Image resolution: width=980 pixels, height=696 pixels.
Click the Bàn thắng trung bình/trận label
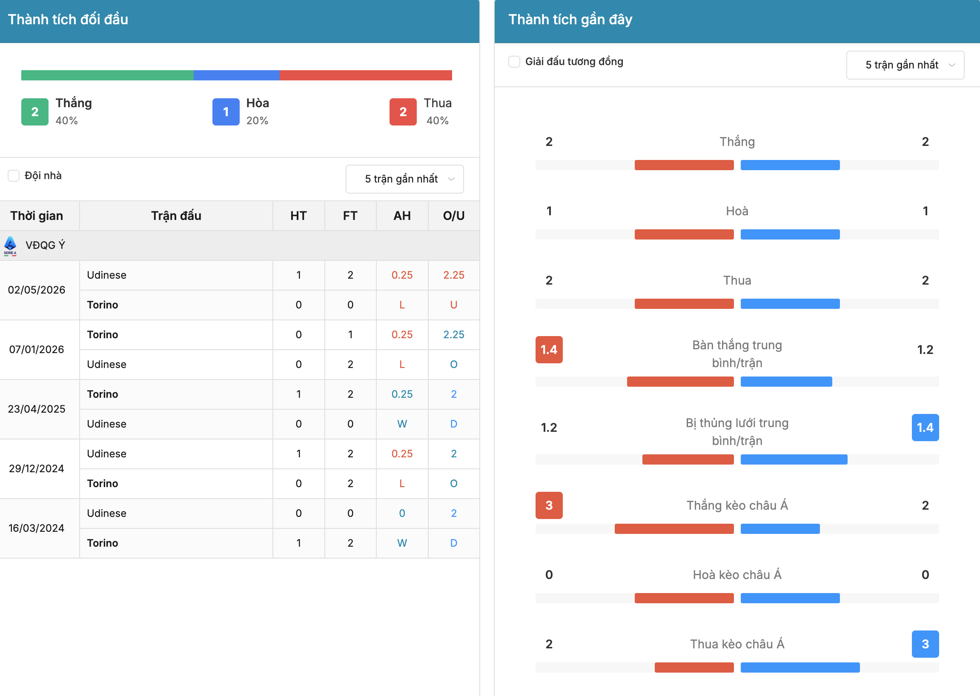(737, 354)
